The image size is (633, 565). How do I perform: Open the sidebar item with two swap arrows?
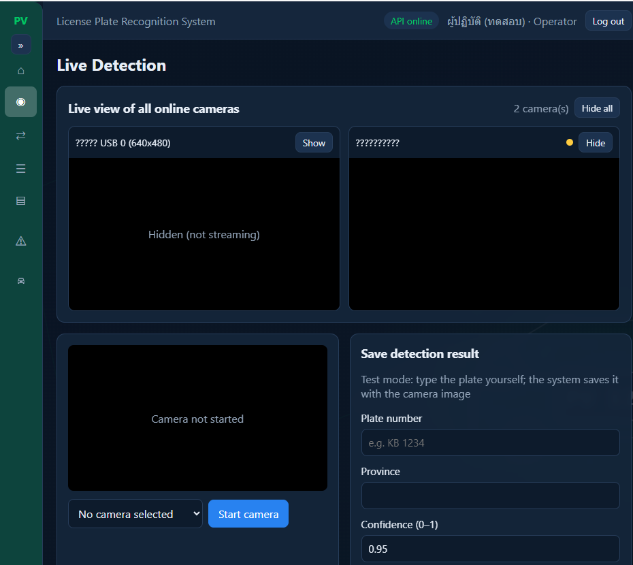click(x=21, y=135)
